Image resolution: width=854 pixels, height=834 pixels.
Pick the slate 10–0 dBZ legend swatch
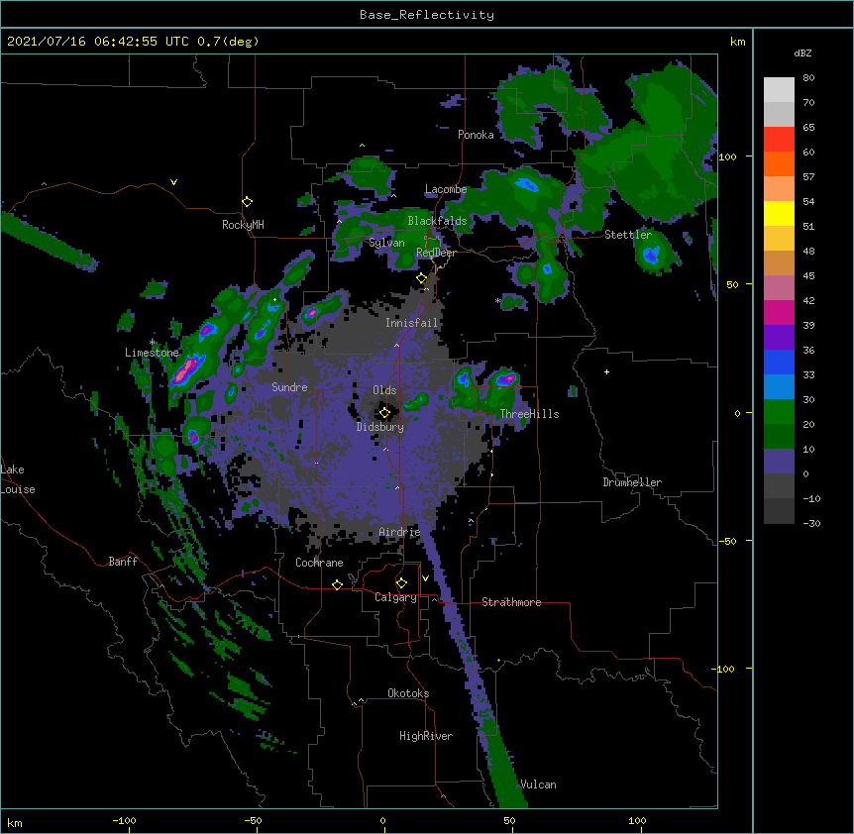[779, 462]
